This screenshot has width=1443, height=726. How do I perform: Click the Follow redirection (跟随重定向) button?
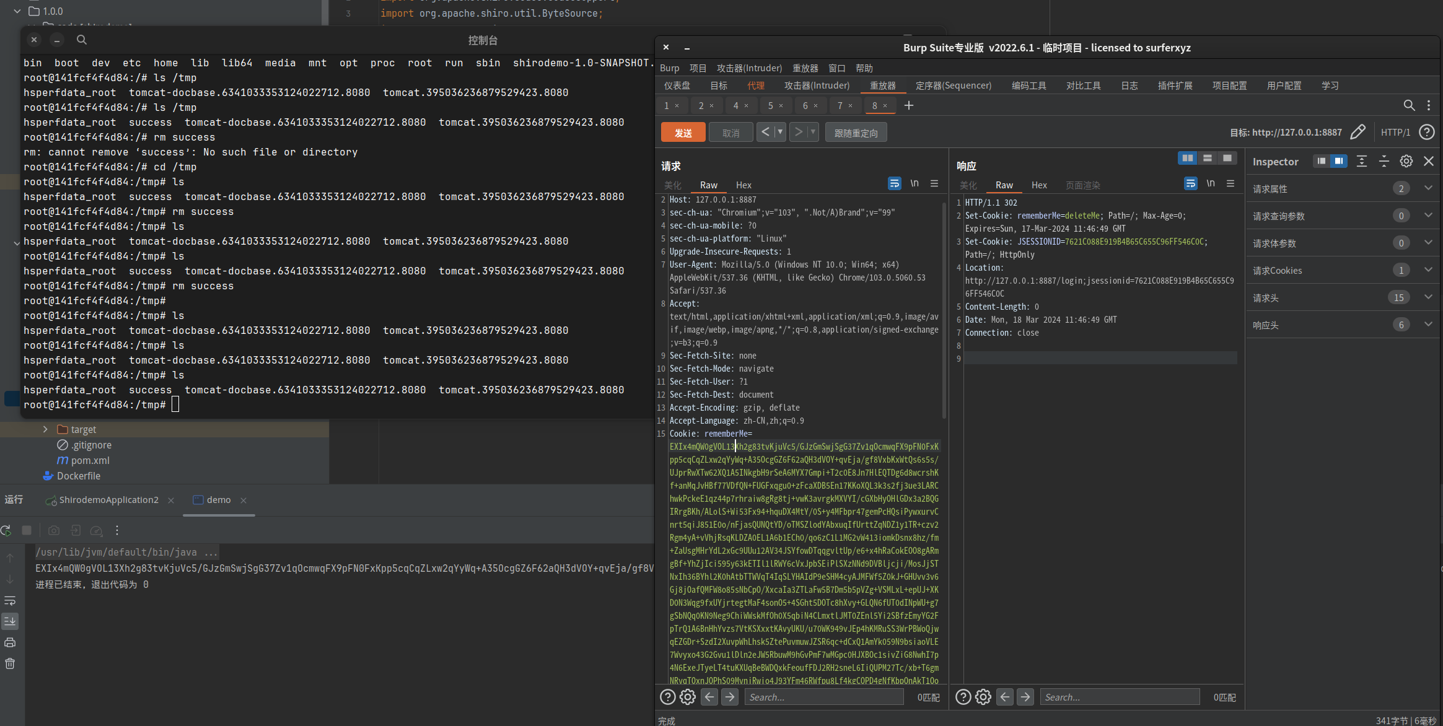856,133
